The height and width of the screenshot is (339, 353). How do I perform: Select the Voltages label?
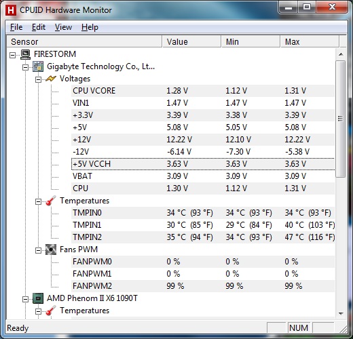[75, 79]
